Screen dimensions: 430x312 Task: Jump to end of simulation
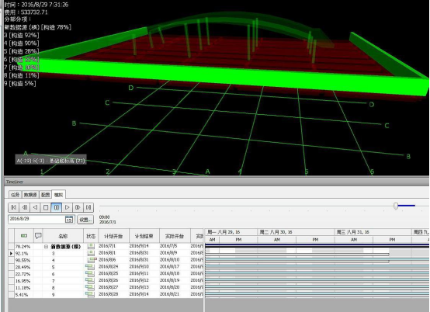[88, 207]
